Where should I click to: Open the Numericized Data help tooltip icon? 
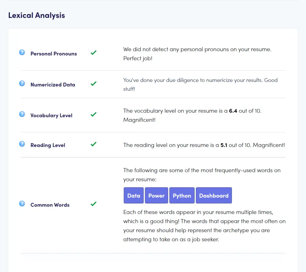[22, 83]
